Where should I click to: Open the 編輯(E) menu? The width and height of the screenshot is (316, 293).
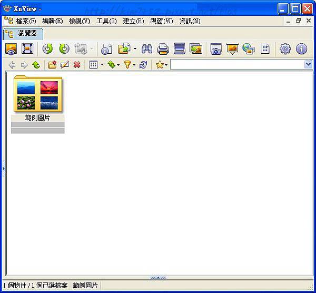(52, 21)
